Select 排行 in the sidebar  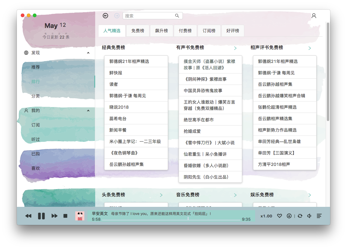pyautogui.click(x=36, y=82)
